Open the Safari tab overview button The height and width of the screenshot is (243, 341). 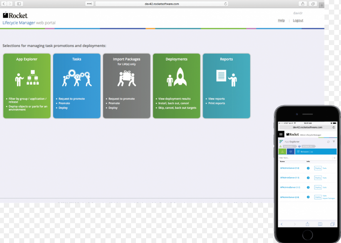click(313, 3)
